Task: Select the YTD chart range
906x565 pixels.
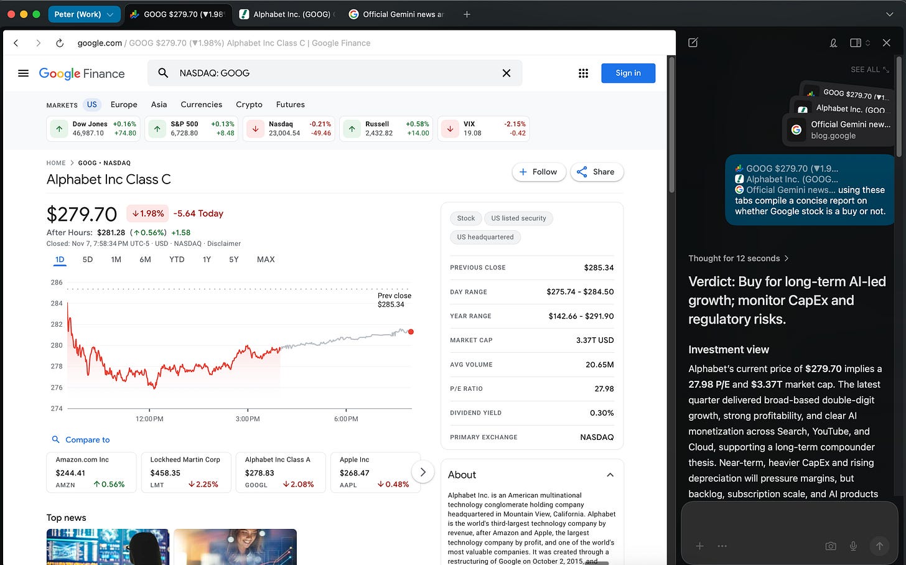Action: tap(177, 259)
